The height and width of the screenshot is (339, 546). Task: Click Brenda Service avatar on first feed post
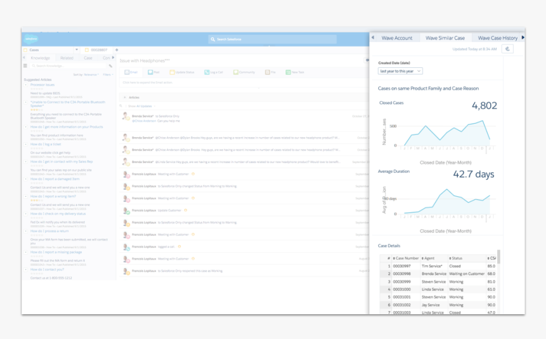pos(126,116)
